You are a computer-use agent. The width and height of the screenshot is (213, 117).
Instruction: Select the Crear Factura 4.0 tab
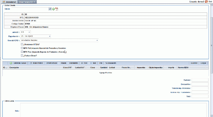[x=27, y=2]
